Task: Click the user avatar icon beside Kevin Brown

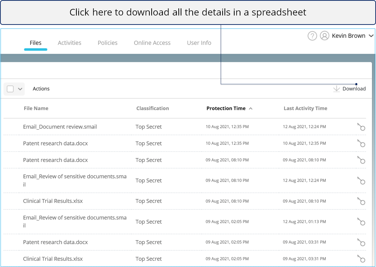Action: 324,36
